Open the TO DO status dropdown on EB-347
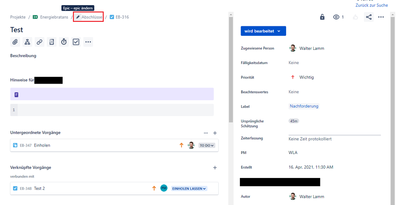 (x=207, y=145)
